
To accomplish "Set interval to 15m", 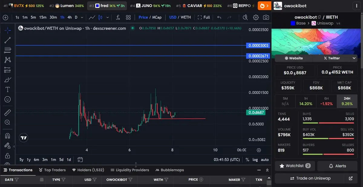I will click(43, 17).
